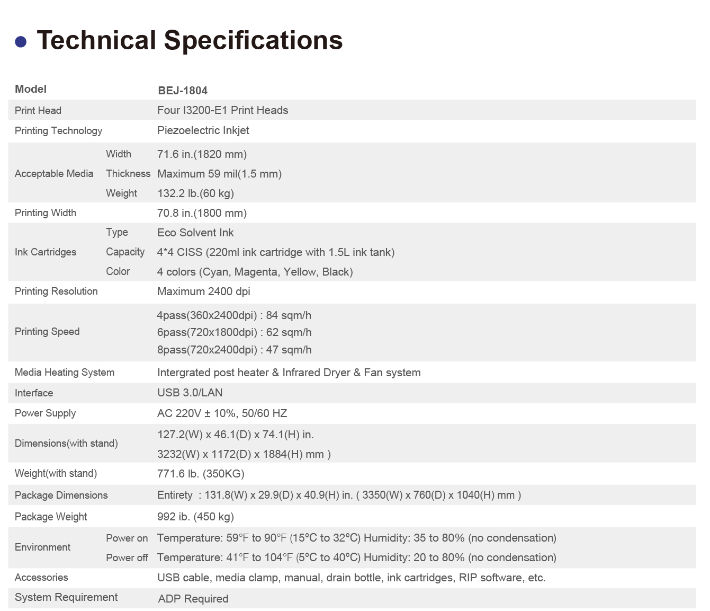Select the 70.8 in. printing width value
Image resolution: width=710 pixels, height=611 pixels.
[202, 213]
